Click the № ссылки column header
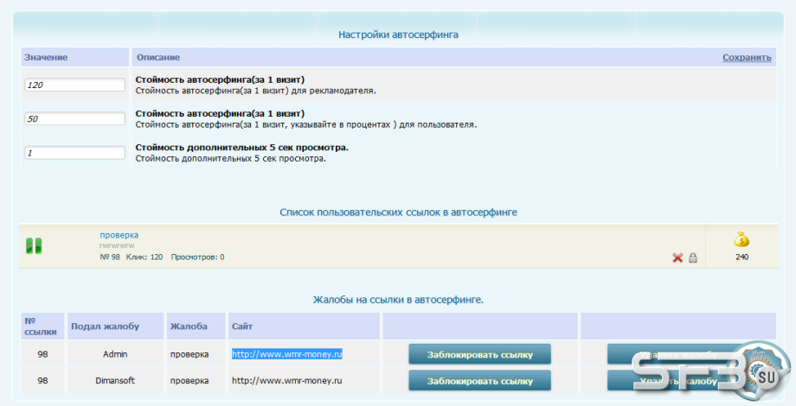Screen dimensions: 796x406 point(41,327)
